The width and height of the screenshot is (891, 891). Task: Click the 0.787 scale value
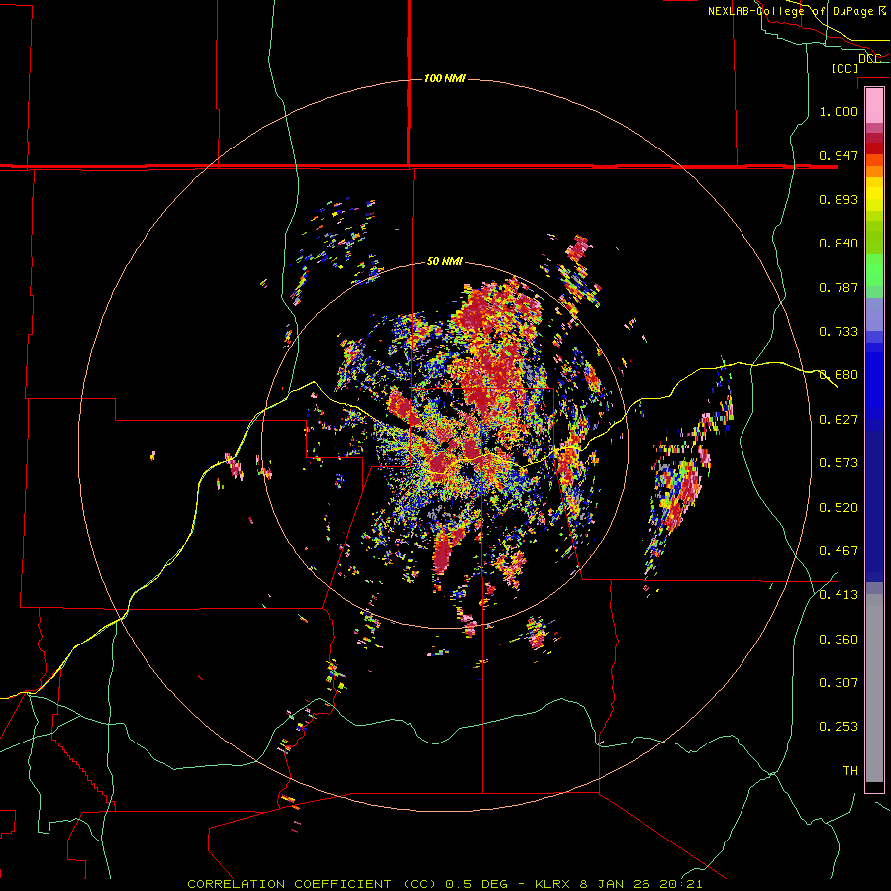pyautogui.click(x=839, y=287)
